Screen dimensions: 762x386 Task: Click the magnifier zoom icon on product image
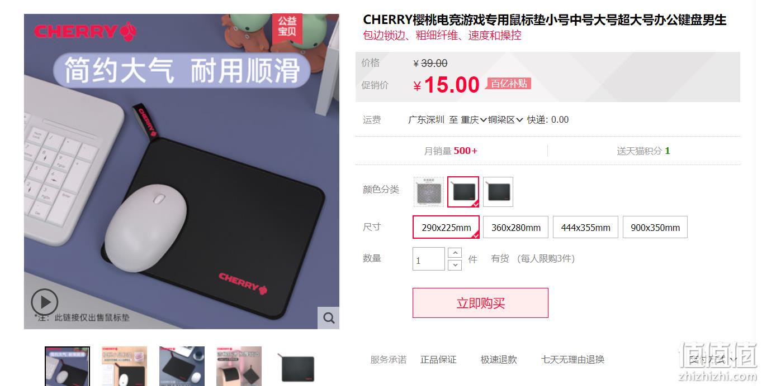pyautogui.click(x=329, y=318)
